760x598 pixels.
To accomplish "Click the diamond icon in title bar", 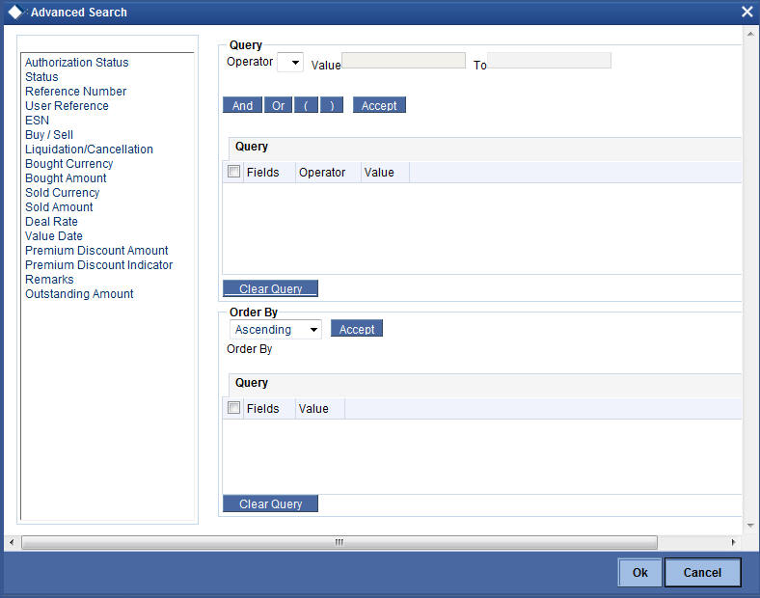I will 15,13.
